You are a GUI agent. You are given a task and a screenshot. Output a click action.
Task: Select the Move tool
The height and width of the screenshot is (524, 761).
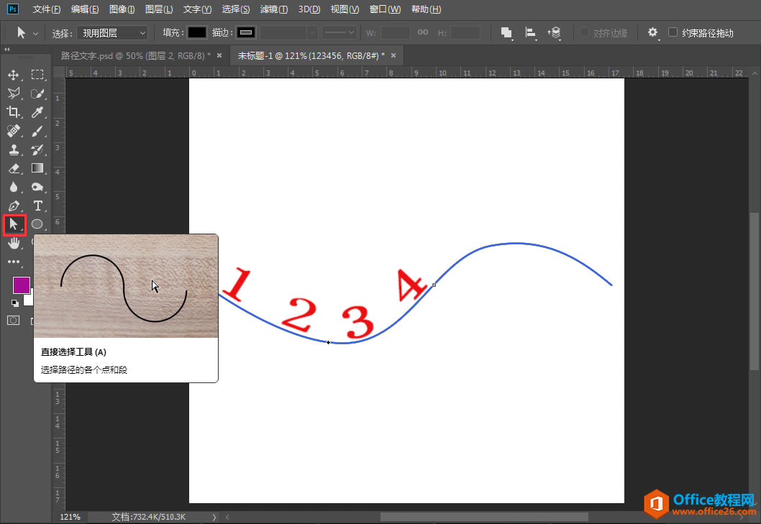pyautogui.click(x=14, y=75)
